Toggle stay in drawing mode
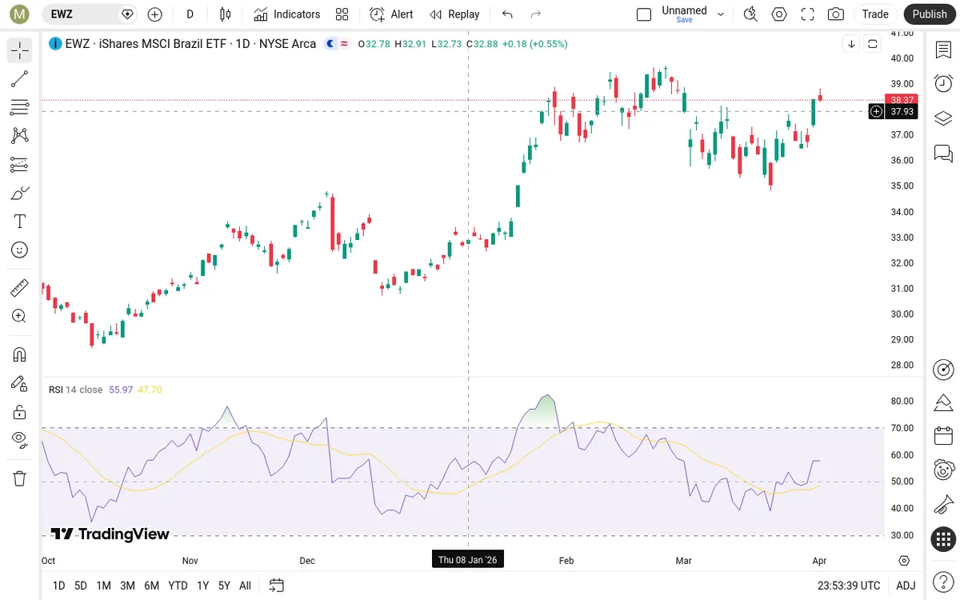This screenshot has width=960, height=600. click(x=20, y=383)
